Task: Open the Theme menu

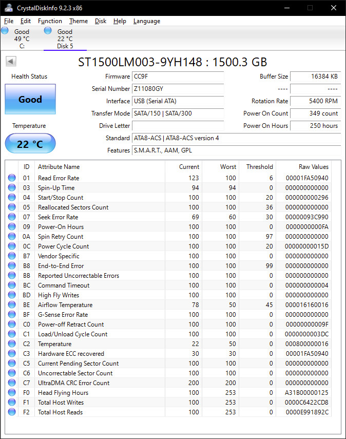Action: [x=79, y=21]
